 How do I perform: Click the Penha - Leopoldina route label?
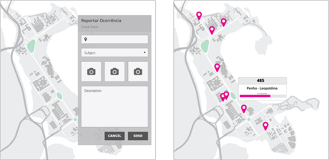coord(262,88)
